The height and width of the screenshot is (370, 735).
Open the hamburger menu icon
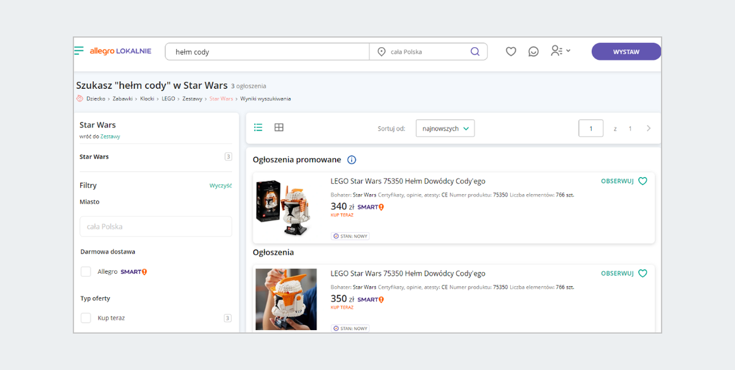coord(78,51)
